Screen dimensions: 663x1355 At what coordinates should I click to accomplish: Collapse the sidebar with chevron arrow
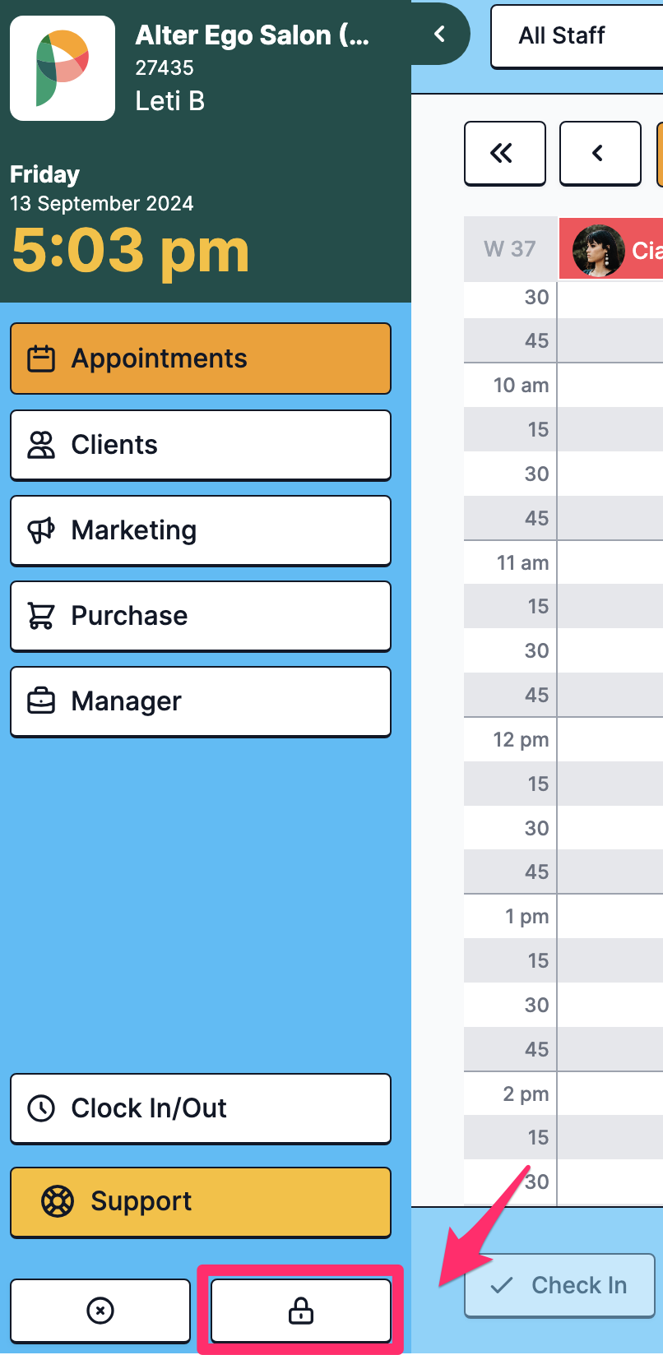click(x=440, y=34)
